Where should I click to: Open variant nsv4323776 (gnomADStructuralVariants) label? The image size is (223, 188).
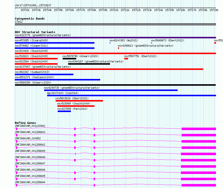pyautogui.click(x=43, y=35)
